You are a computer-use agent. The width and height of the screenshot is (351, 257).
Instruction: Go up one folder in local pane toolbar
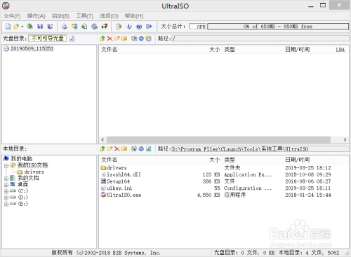click(x=102, y=148)
